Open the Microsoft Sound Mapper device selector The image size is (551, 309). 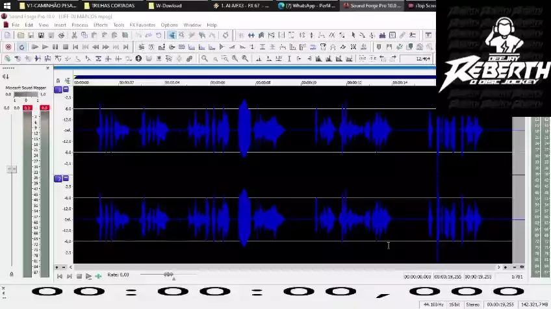click(x=26, y=87)
